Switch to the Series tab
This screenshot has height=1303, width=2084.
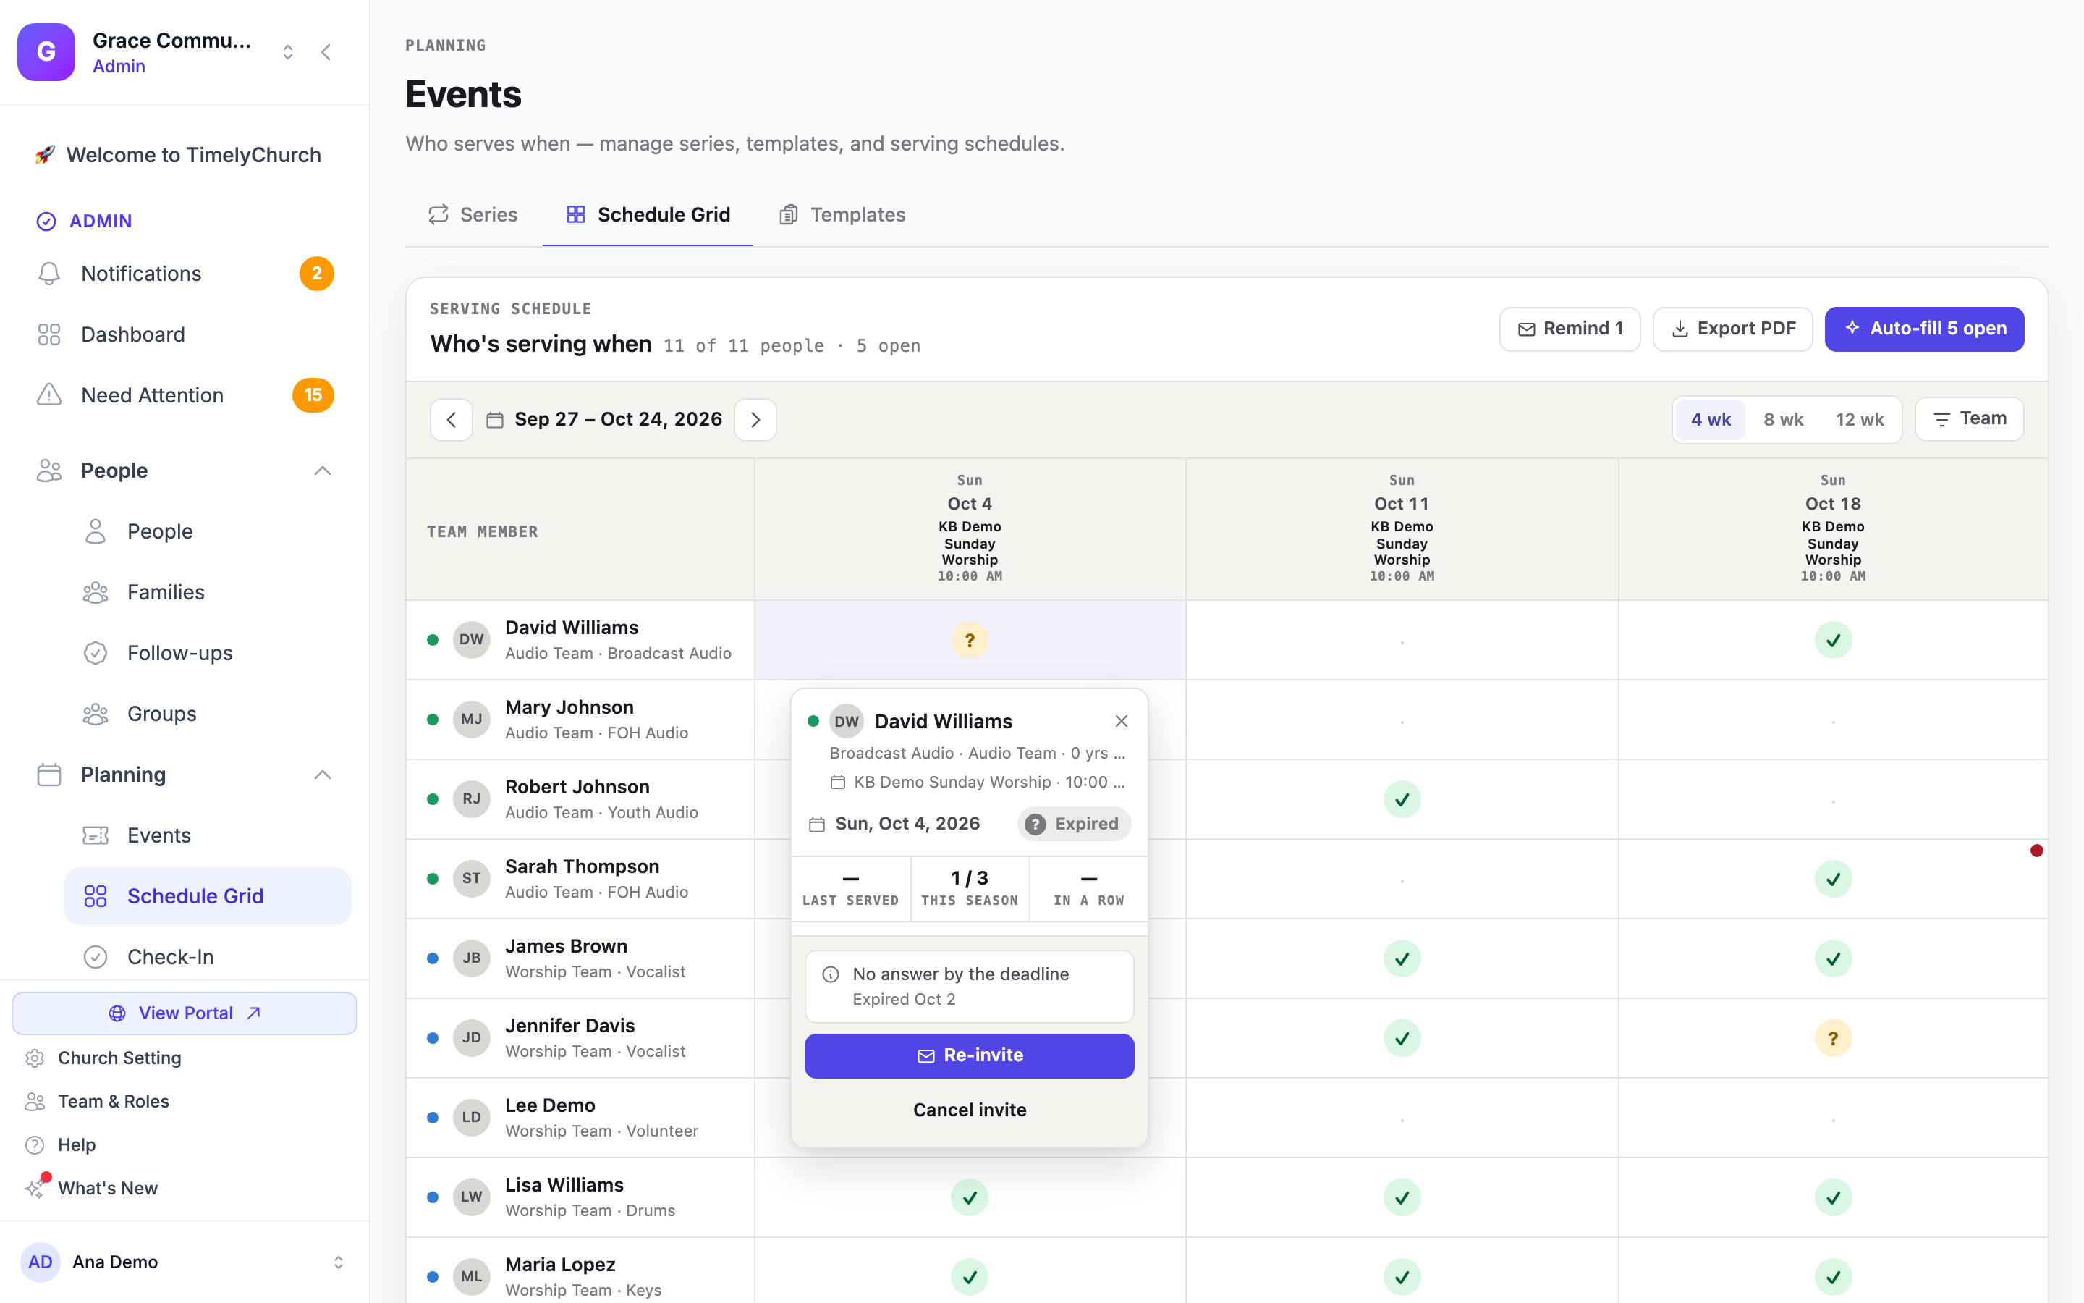point(473,214)
